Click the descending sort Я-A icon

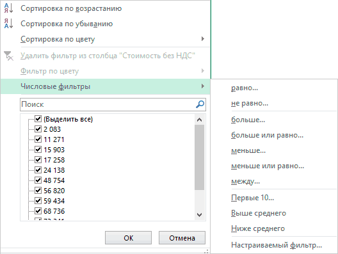(8, 24)
